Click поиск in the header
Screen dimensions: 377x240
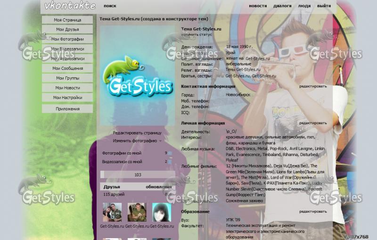110,6
